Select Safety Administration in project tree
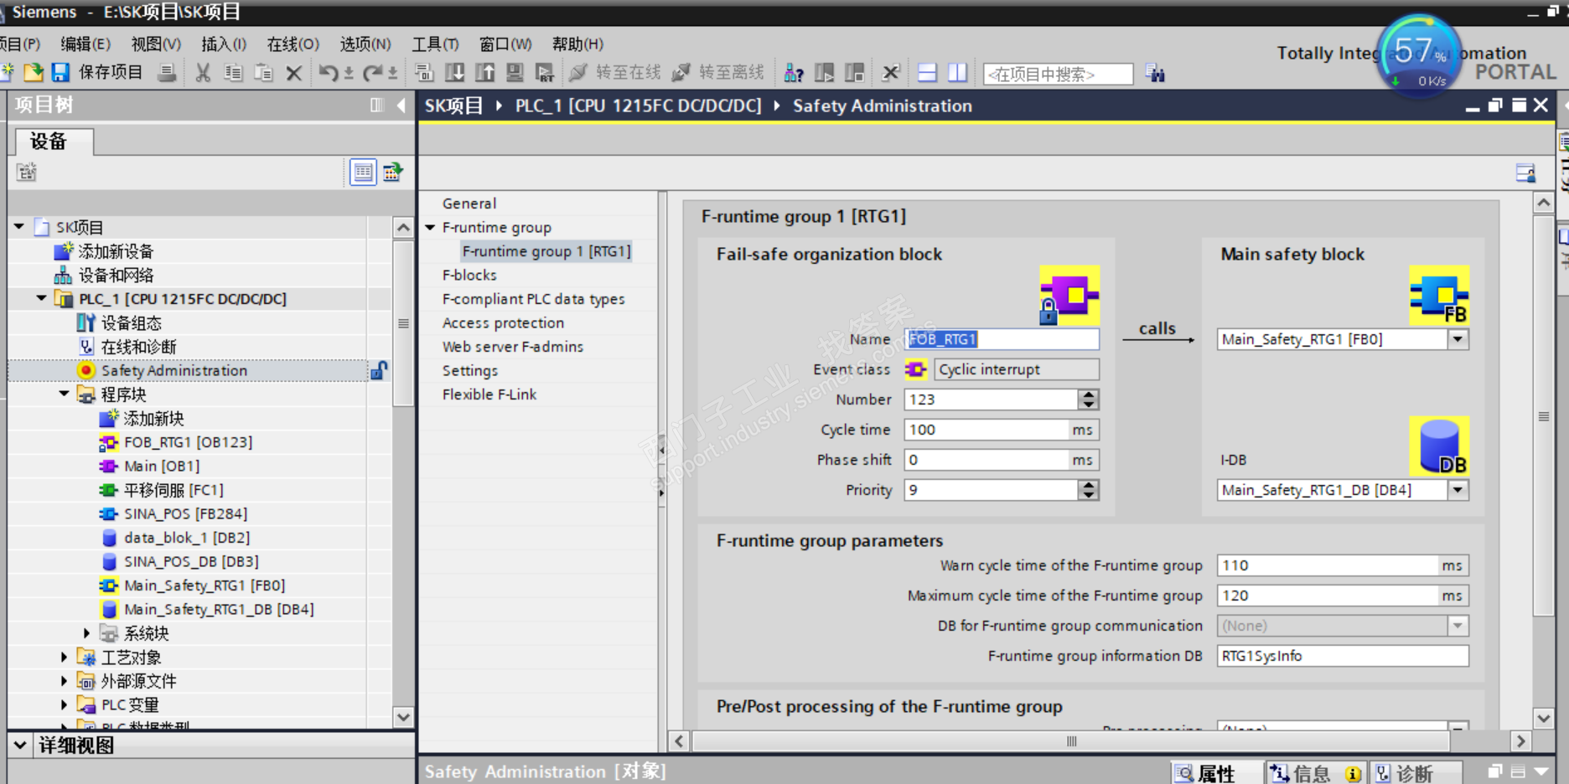This screenshot has height=784, width=1569. click(x=174, y=370)
